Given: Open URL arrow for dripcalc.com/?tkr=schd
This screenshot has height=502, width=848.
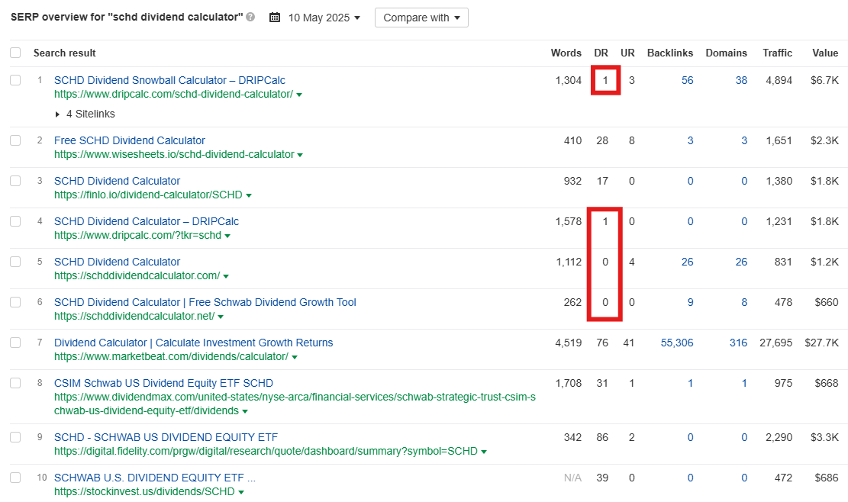Looking at the screenshot, I should [227, 237].
